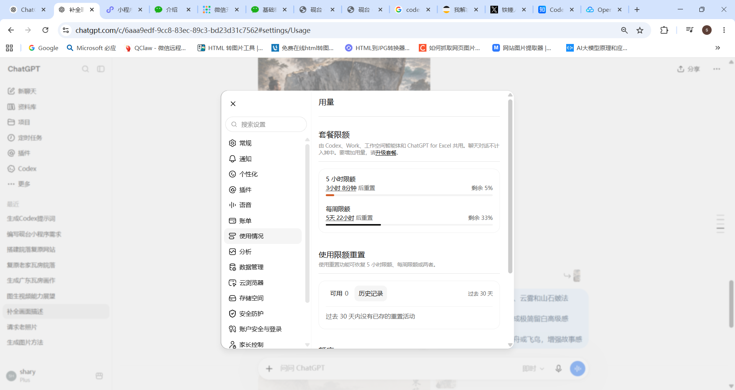Open the 通知 settings section
This screenshot has height=390, width=735.
pos(263,159)
